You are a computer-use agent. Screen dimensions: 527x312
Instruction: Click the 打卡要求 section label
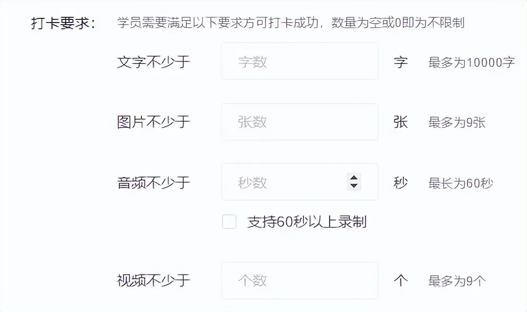[58, 22]
